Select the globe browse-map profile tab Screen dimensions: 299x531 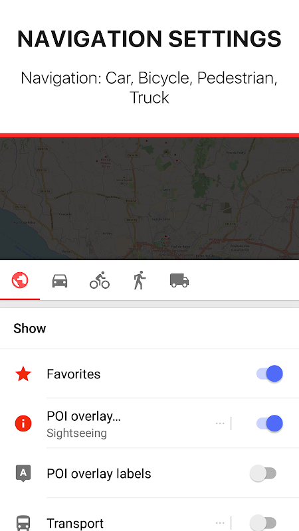[x=20, y=280]
